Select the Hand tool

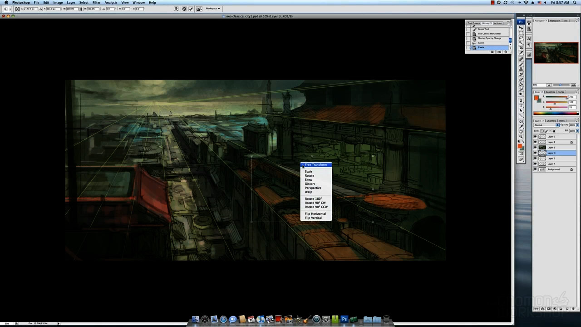click(x=521, y=131)
